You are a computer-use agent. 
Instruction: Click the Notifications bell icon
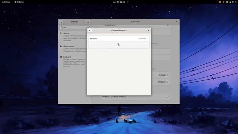pyautogui.click(x=61, y=46)
